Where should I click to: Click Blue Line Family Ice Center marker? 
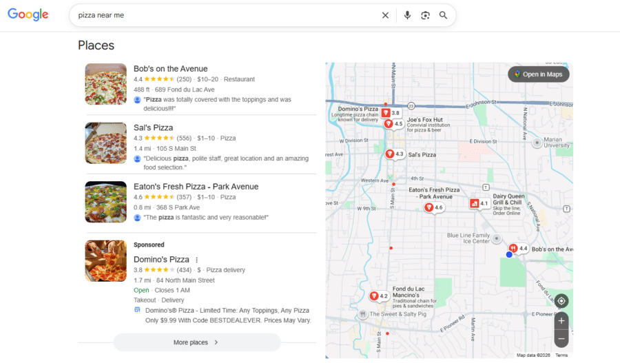(497, 238)
